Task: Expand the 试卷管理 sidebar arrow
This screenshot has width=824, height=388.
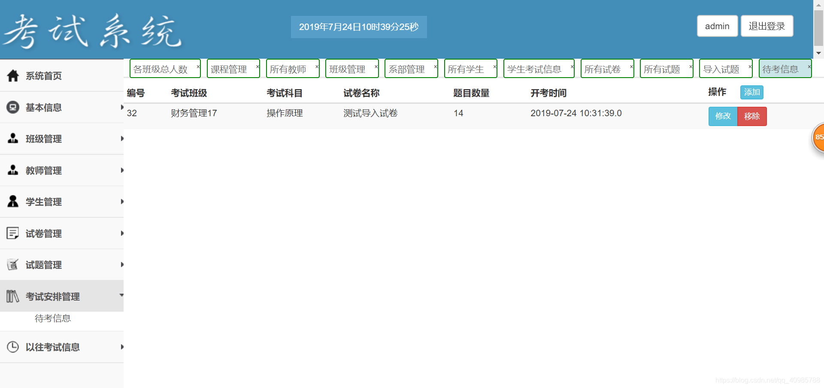Action: pyautogui.click(x=122, y=233)
